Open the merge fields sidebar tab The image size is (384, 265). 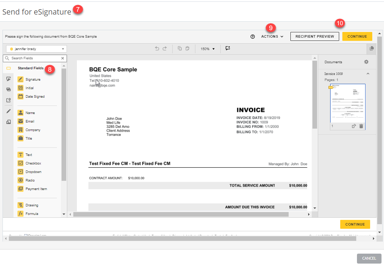pos(9,90)
